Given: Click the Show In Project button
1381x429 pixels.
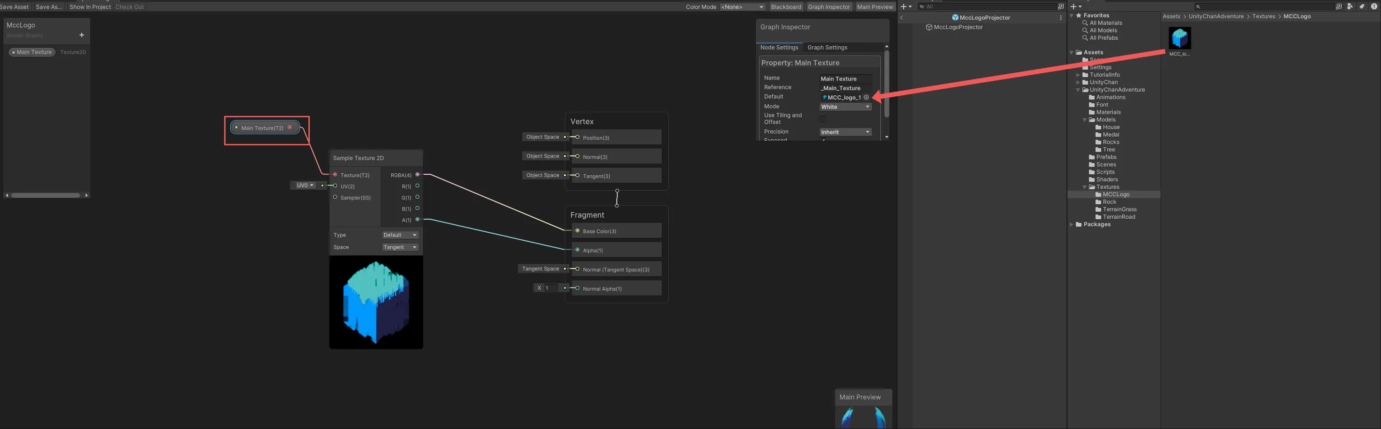Looking at the screenshot, I should (x=90, y=7).
